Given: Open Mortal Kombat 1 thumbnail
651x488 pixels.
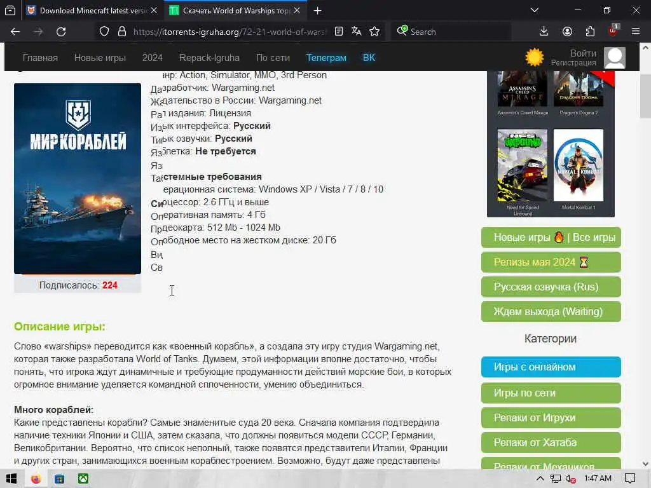Looking at the screenshot, I should [x=579, y=165].
